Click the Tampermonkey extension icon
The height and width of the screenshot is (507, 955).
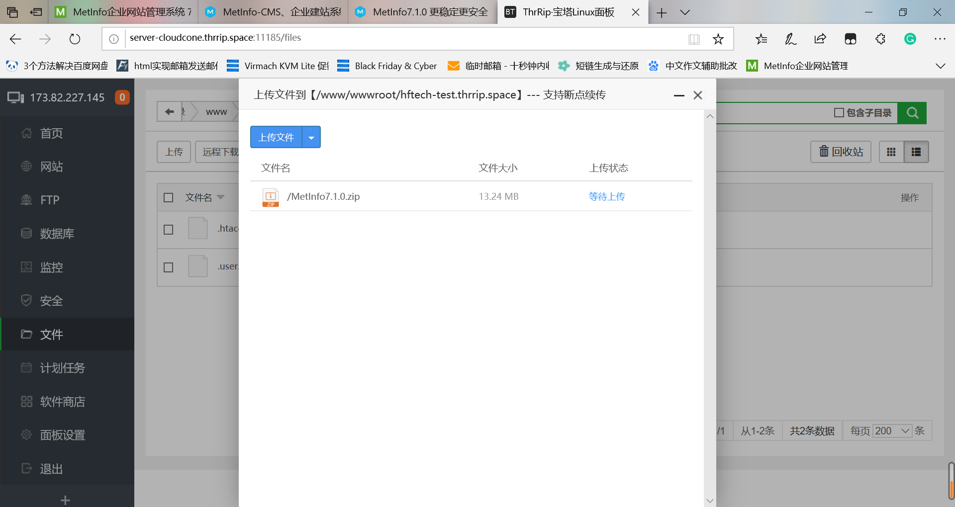tap(851, 39)
